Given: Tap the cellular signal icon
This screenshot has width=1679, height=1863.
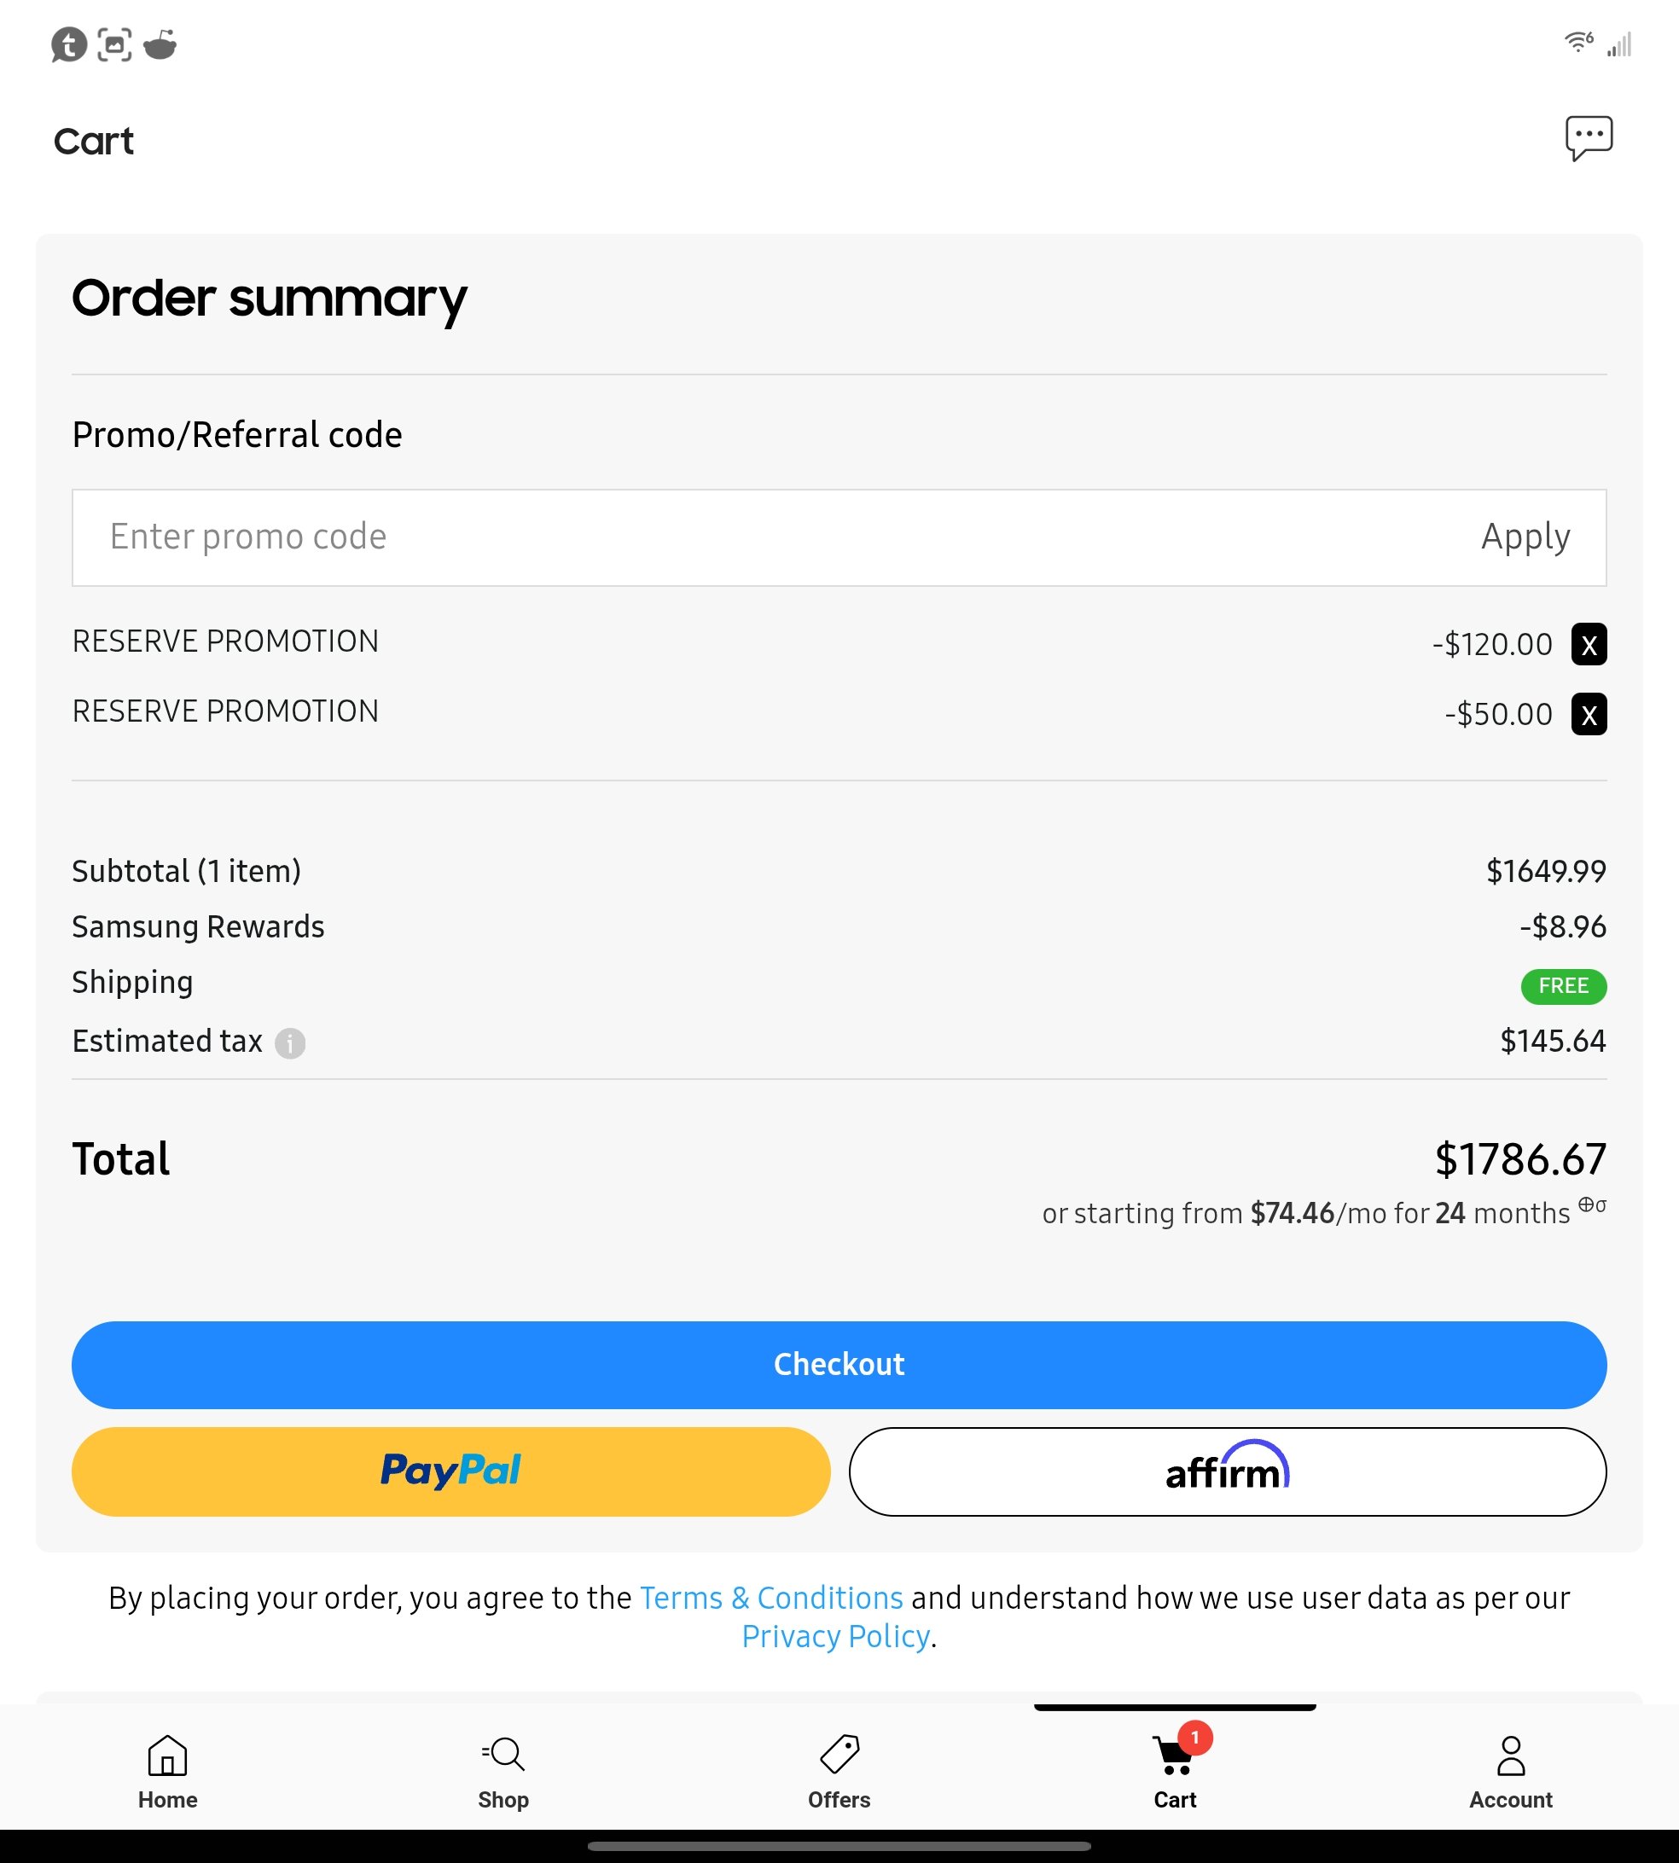Looking at the screenshot, I should point(1619,44).
